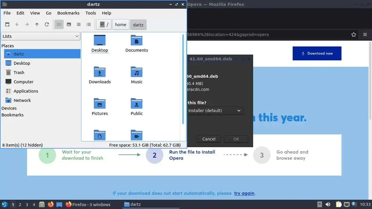Switch to workspace 4
372x209 pixels.
34,205
